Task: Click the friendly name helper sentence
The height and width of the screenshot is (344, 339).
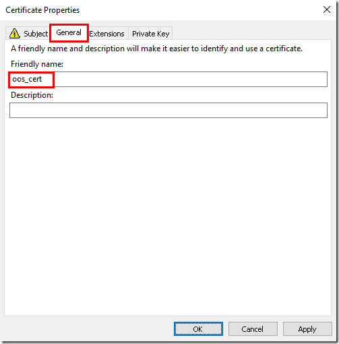Action: 156,49
